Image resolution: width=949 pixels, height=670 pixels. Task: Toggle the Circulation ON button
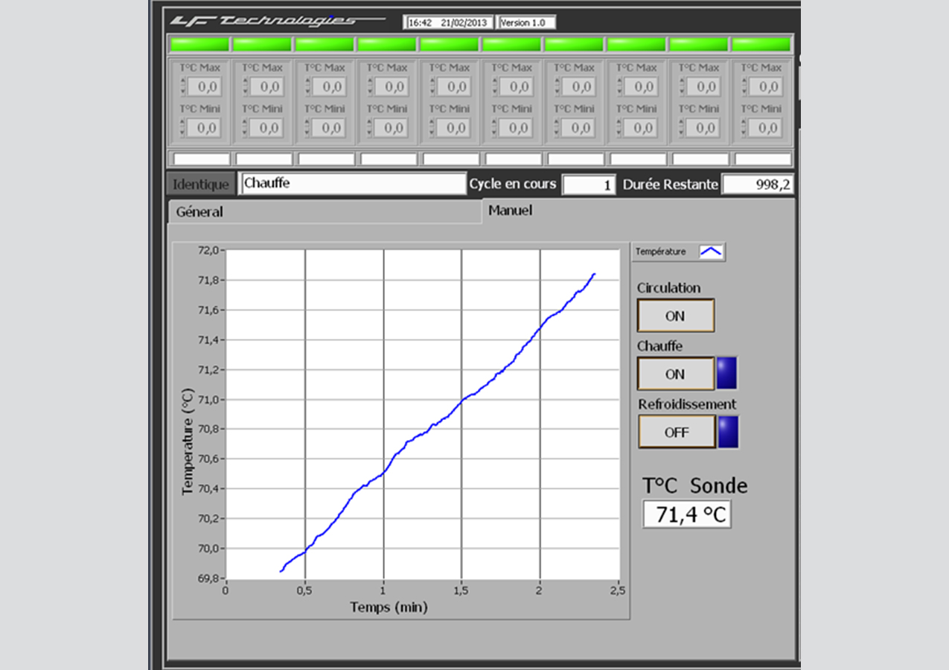(x=675, y=316)
